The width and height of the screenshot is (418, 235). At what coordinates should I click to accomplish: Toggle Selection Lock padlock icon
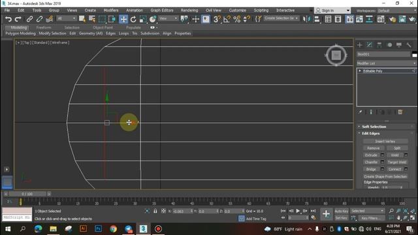pyautogui.click(x=155, y=211)
